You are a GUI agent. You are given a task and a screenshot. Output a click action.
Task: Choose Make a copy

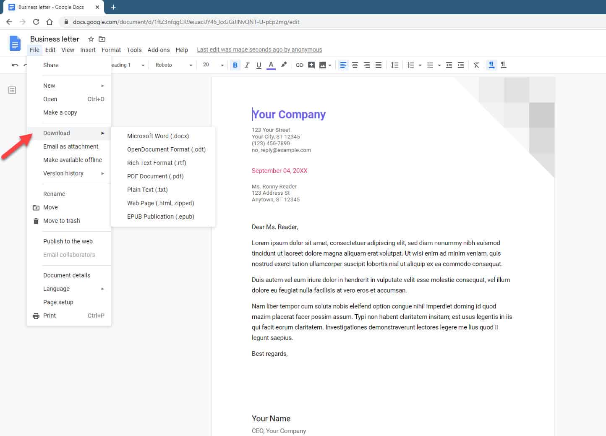click(69, 112)
